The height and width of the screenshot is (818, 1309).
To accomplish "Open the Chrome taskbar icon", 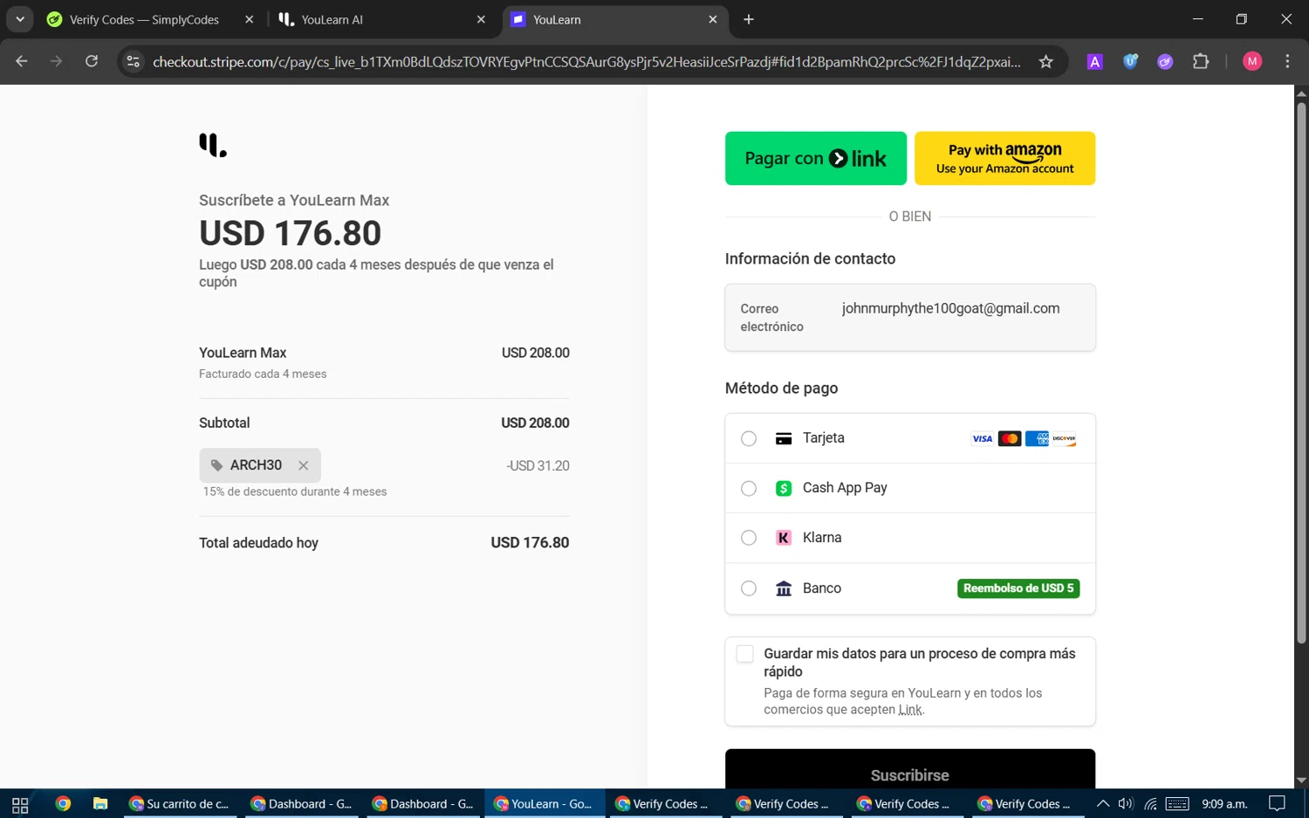I will click(x=63, y=804).
